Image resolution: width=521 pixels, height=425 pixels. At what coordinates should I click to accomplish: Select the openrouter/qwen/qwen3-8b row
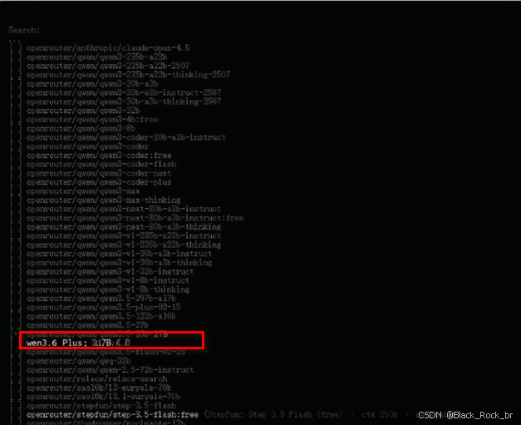pyautogui.click(x=81, y=129)
